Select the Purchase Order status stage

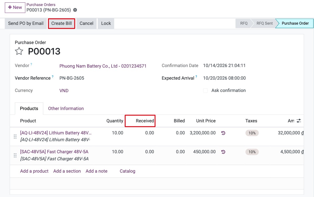[295, 23]
